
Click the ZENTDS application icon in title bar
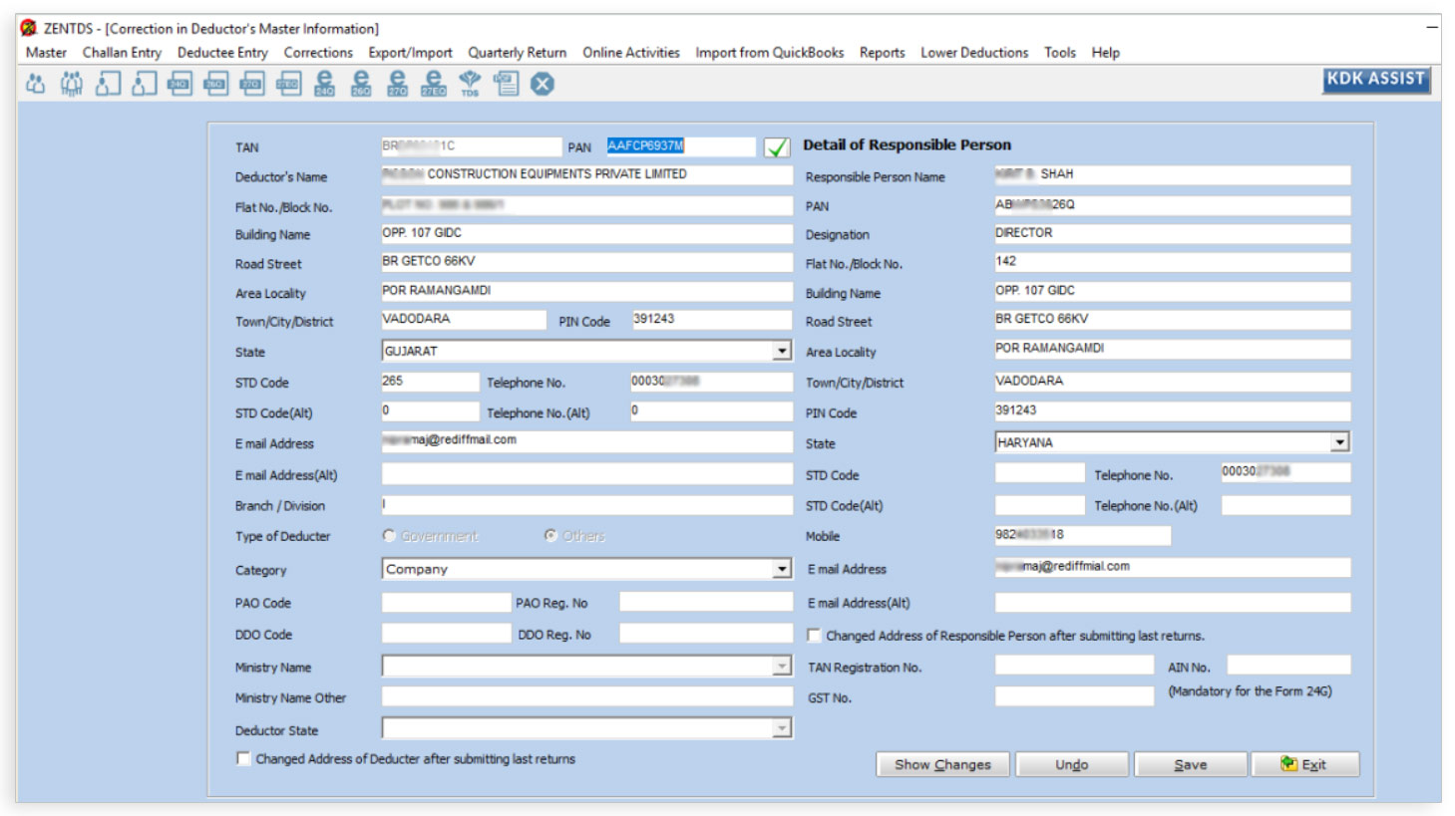pyautogui.click(x=28, y=28)
